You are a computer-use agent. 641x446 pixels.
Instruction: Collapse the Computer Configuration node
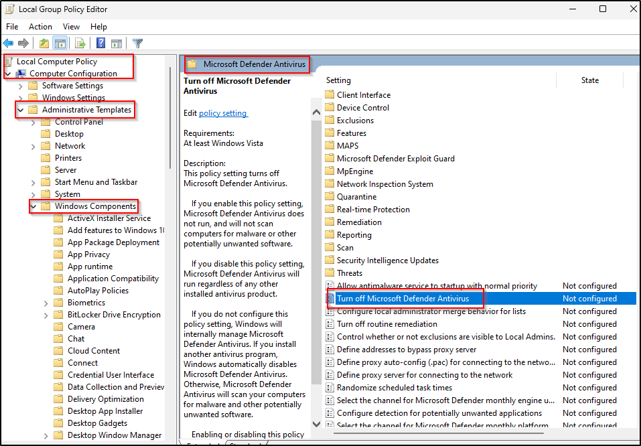coord(8,74)
